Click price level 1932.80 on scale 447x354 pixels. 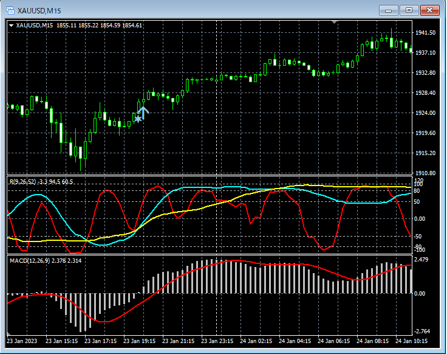click(x=425, y=73)
